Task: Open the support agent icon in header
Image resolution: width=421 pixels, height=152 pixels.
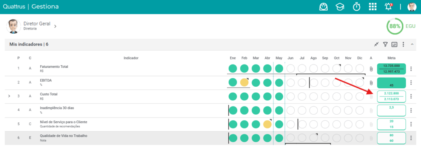Action: (x=323, y=7)
